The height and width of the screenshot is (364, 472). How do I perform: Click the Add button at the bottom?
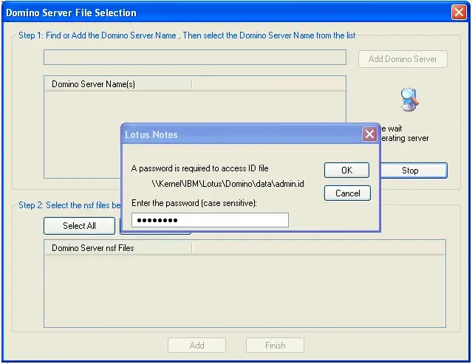tap(197, 346)
